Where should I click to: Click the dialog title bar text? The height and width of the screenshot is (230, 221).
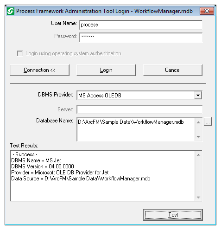(104, 11)
